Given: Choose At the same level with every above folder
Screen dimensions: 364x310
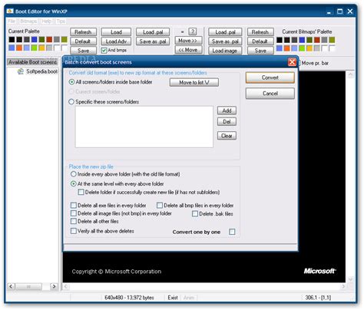Looking at the screenshot, I should coord(74,183).
